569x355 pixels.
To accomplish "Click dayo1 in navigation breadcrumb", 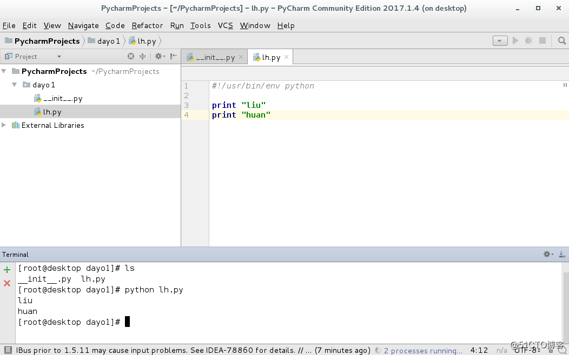I will pos(104,41).
